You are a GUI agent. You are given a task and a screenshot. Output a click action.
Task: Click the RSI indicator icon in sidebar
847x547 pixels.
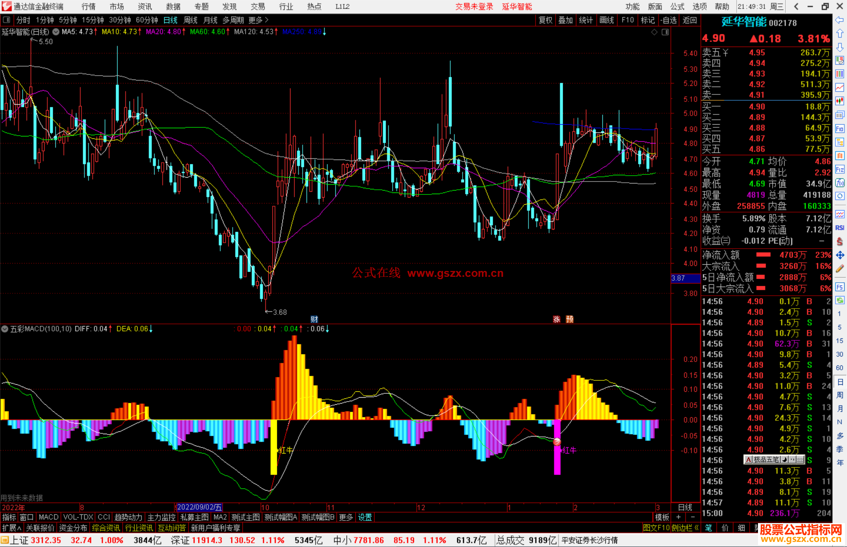pyautogui.click(x=840, y=228)
